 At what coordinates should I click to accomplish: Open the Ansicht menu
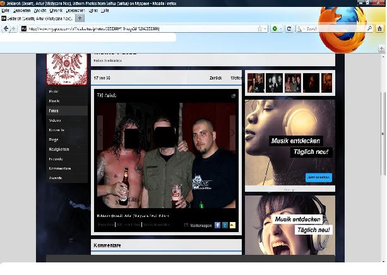40,11
